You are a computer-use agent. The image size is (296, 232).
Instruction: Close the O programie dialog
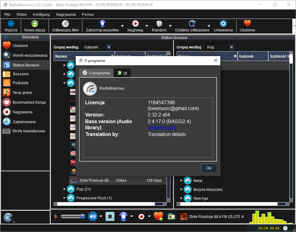click(x=215, y=61)
